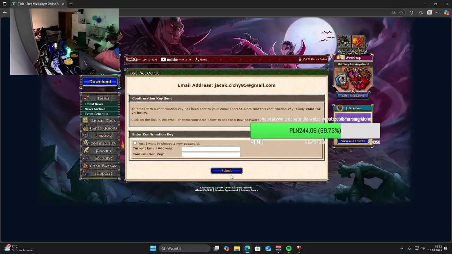The width and height of the screenshot is (452, 254).
Task: Open Event Schedule
Action: pos(96,114)
